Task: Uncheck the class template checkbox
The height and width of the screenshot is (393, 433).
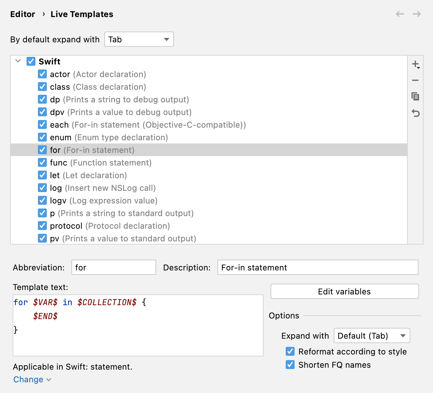Action: [42, 87]
